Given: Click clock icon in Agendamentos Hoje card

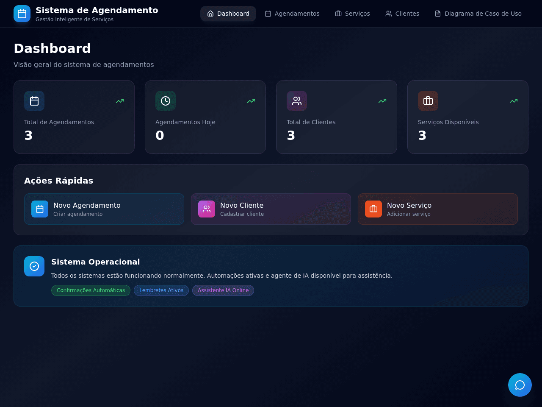Looking at the screenshot, I should pos(166,101).
